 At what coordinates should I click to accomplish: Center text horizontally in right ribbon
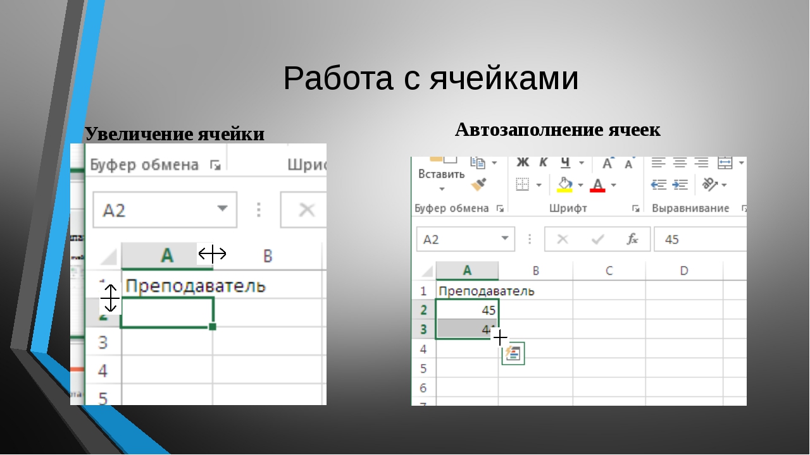pyautogui.click(x=680, y=163)
